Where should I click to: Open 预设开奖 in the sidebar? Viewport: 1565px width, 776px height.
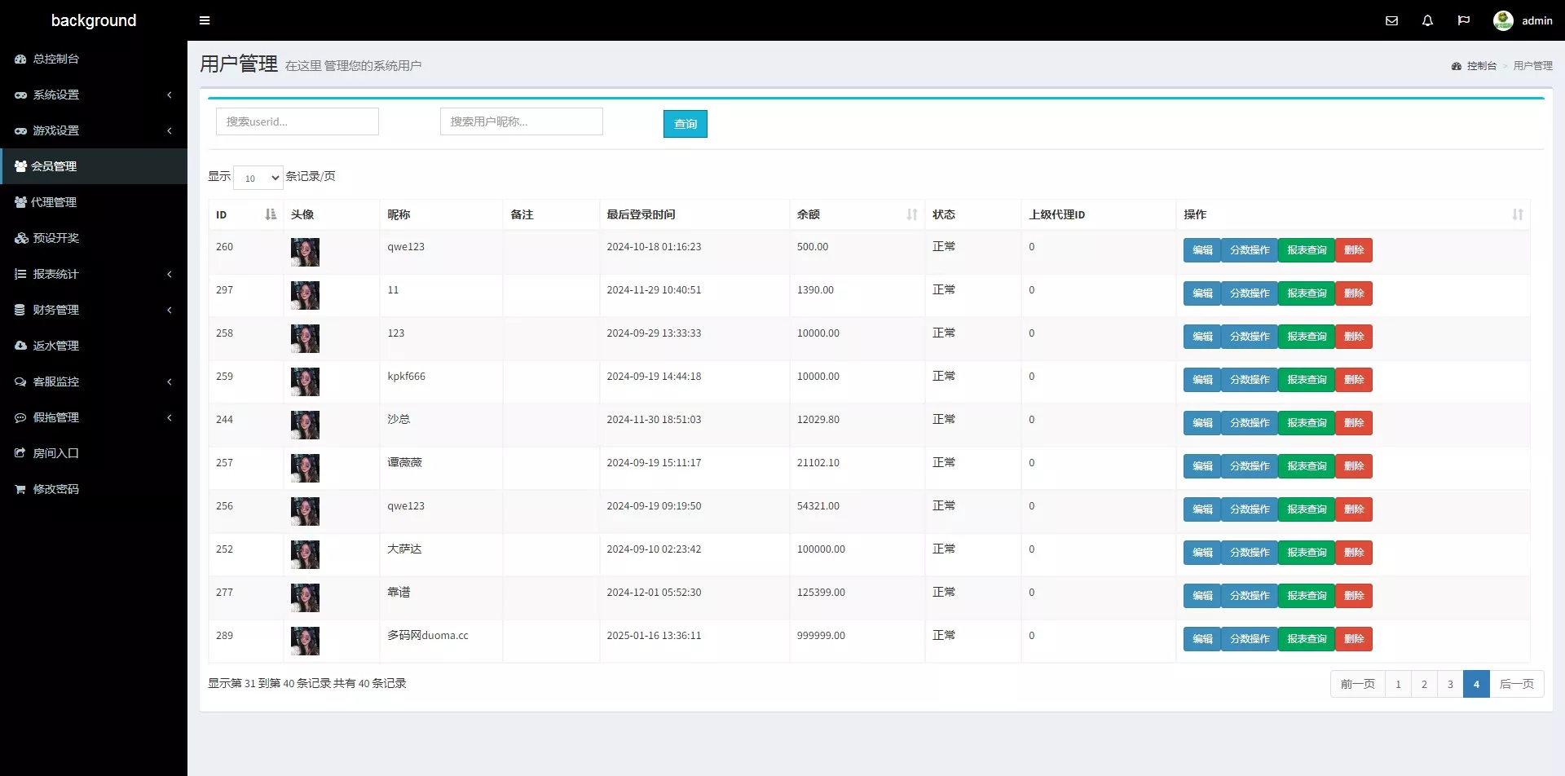click(x=55, y=238)
